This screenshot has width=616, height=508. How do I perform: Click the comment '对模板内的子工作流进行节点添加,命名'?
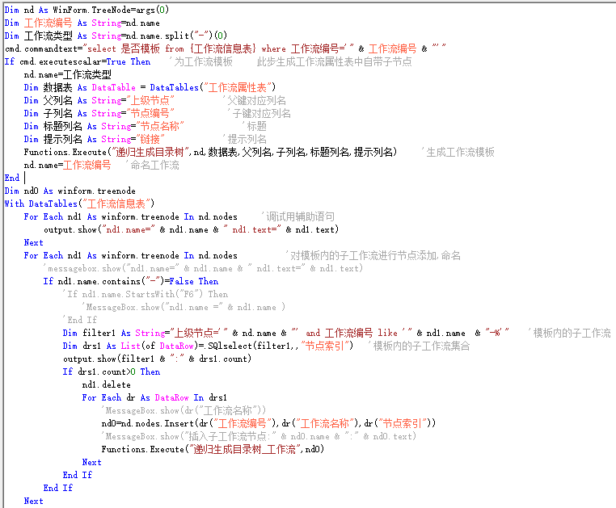(x=373, y=255)
